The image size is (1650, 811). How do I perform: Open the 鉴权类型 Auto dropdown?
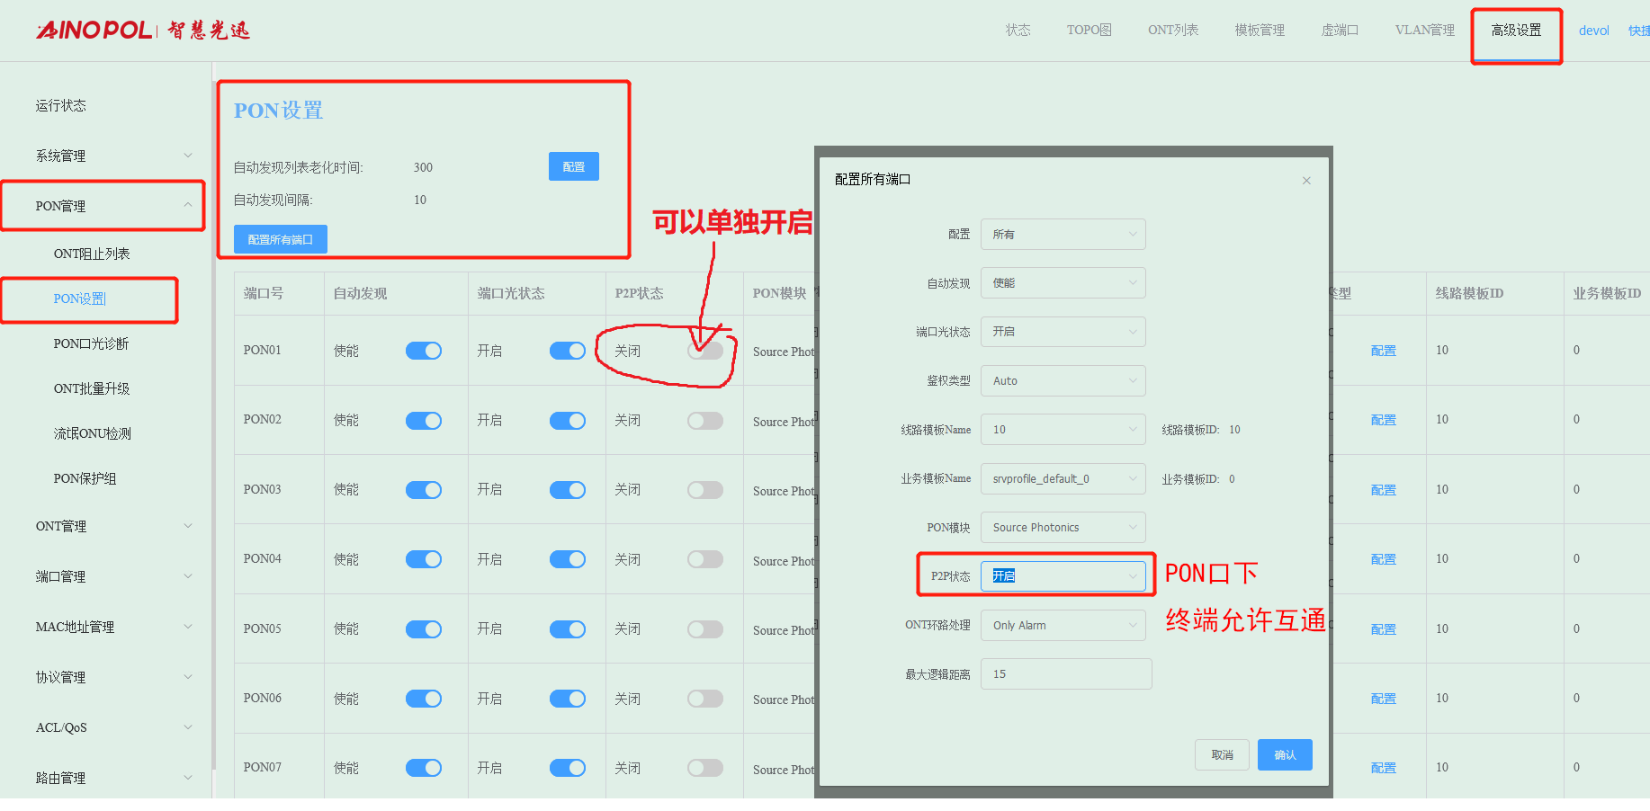1063,381
